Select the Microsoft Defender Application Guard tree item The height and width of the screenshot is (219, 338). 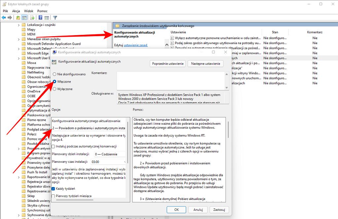tap(54, 44)
